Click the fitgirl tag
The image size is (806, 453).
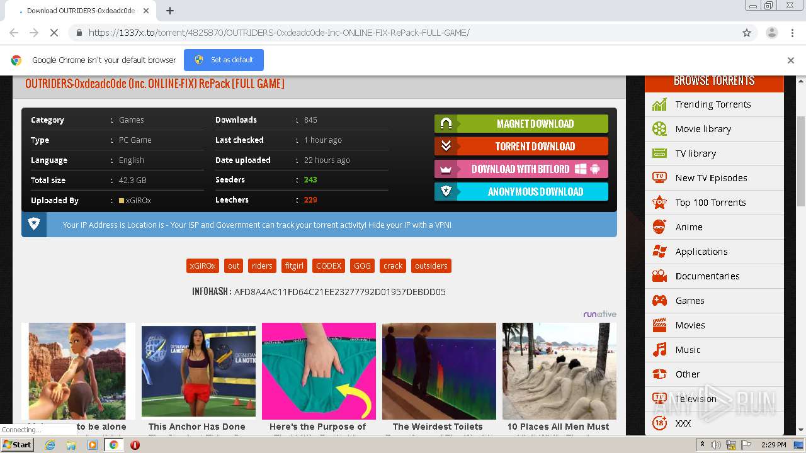click(294, 266)
